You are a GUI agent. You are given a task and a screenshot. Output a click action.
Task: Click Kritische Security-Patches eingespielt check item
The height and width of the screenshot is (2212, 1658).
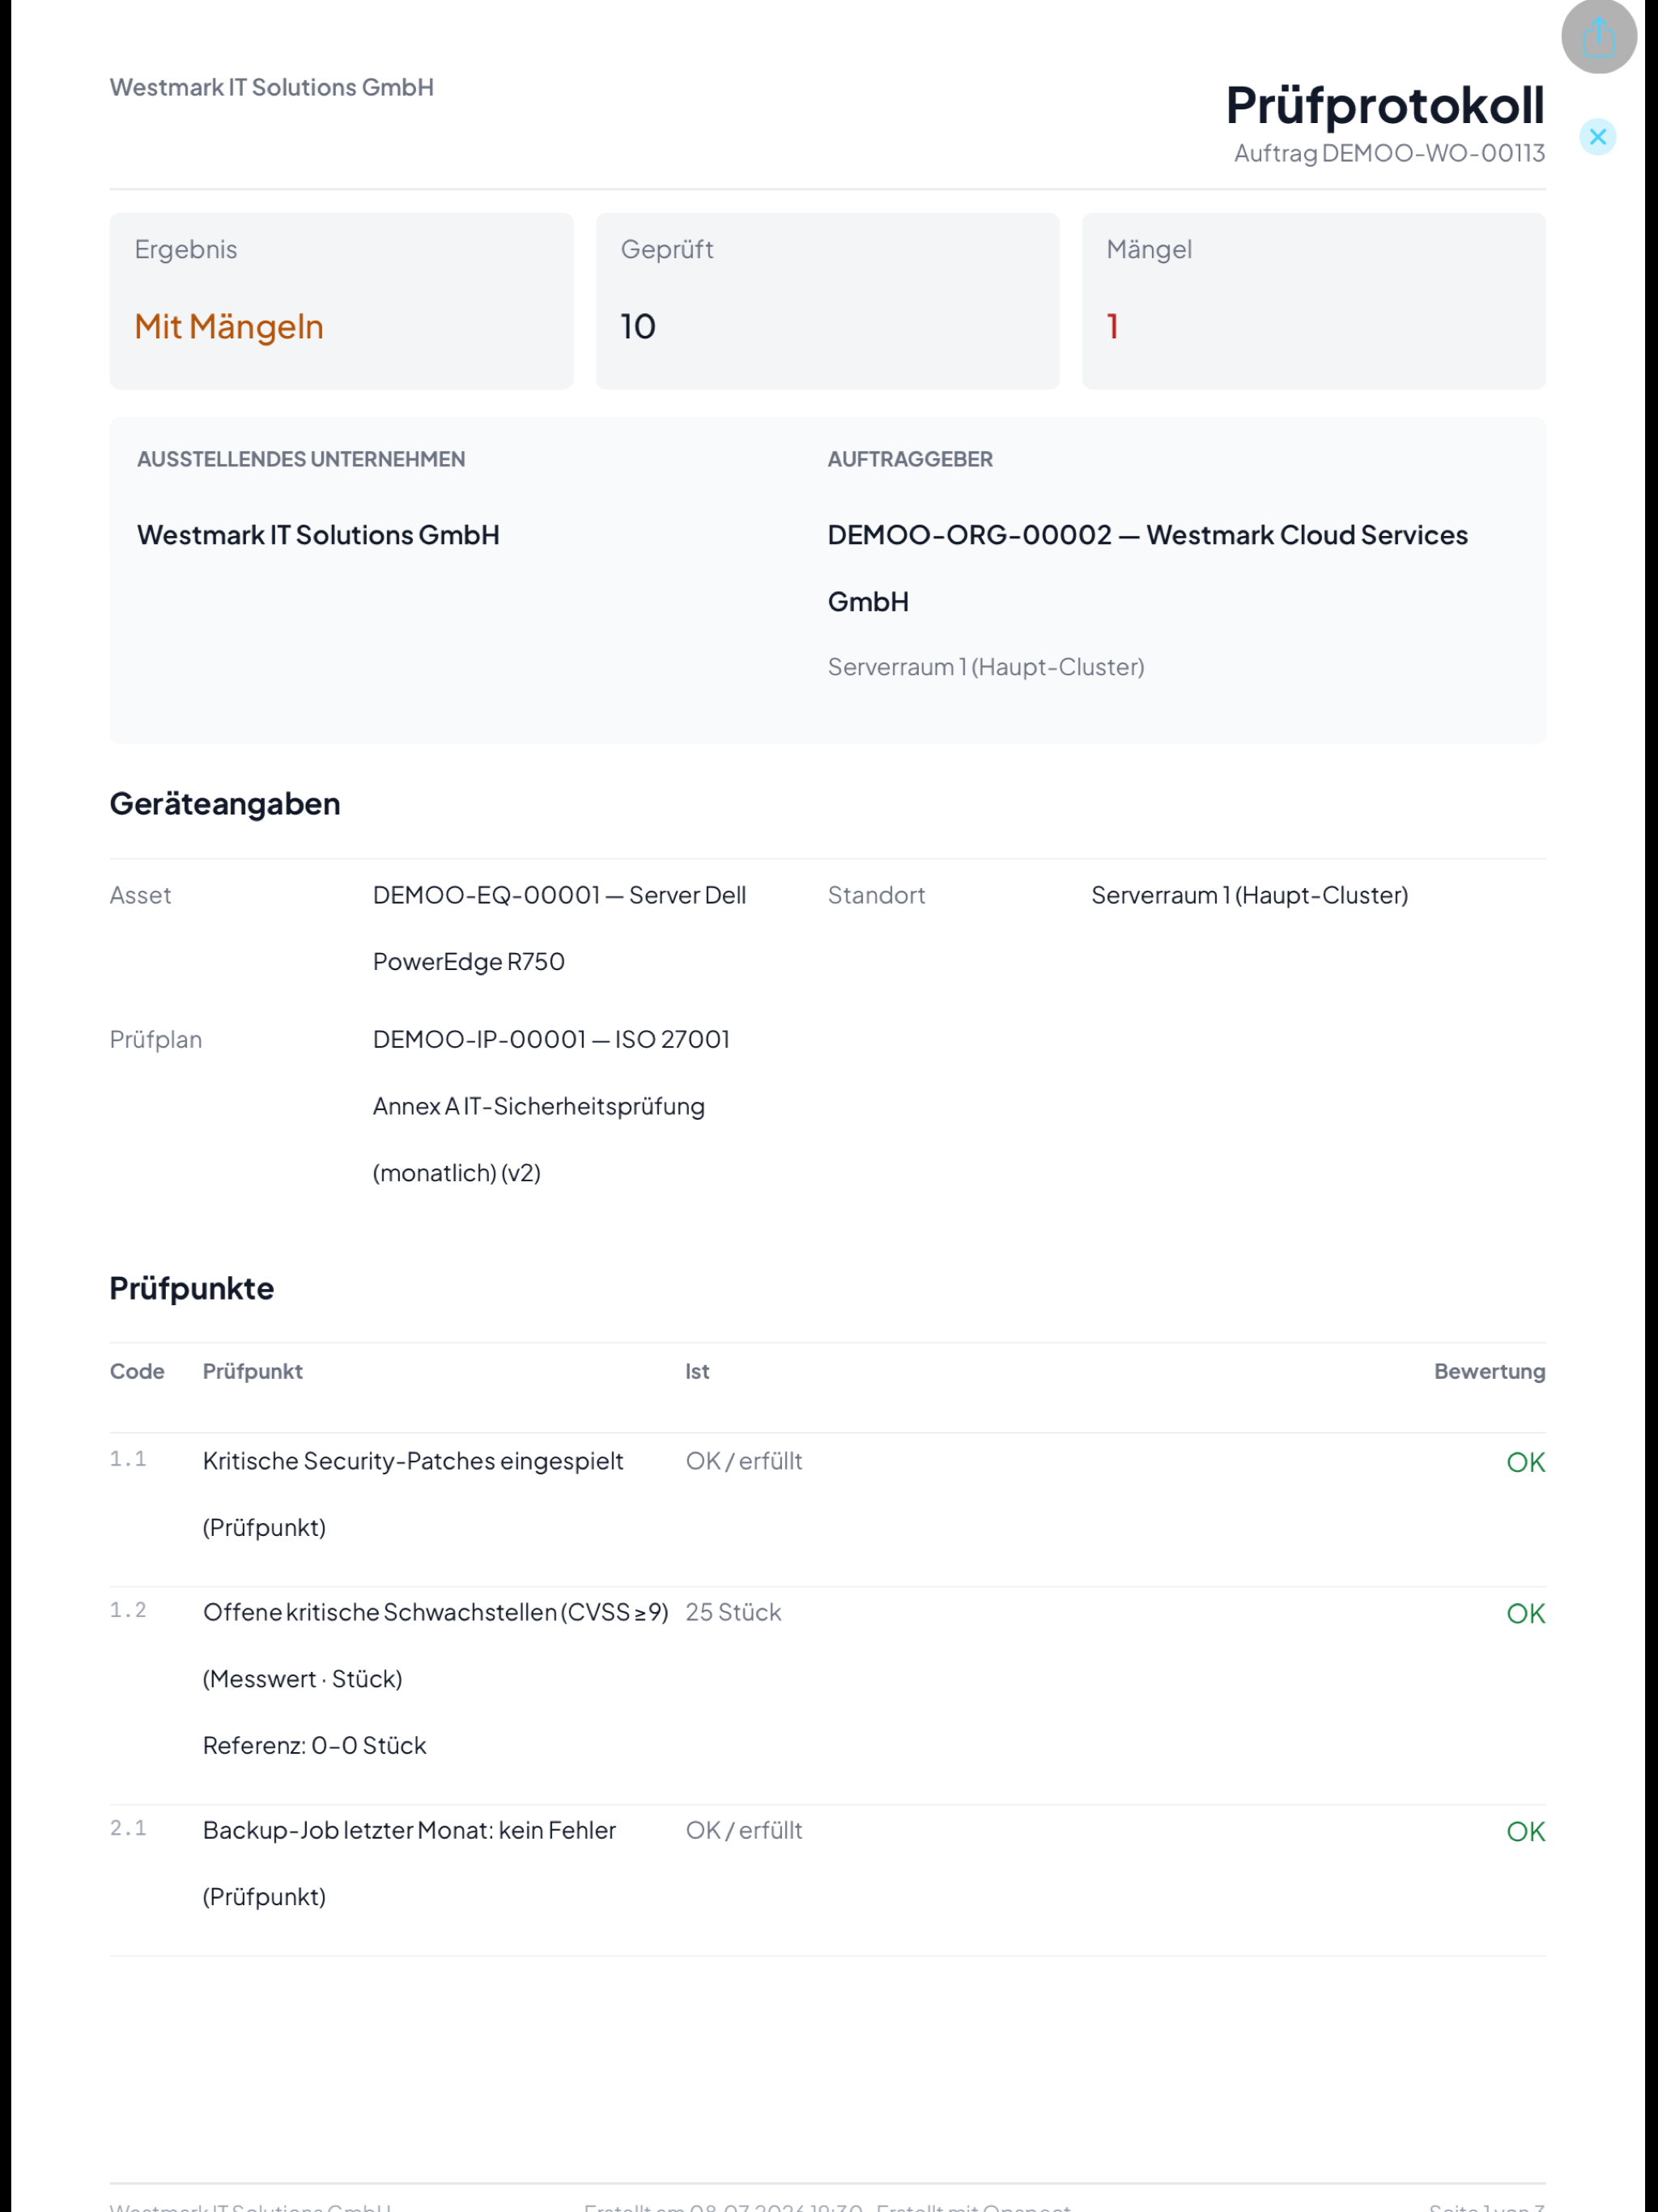coord(413,1462)
